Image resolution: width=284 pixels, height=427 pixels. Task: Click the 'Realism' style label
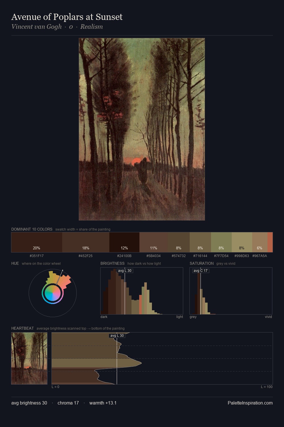click(x=91, y=26)
